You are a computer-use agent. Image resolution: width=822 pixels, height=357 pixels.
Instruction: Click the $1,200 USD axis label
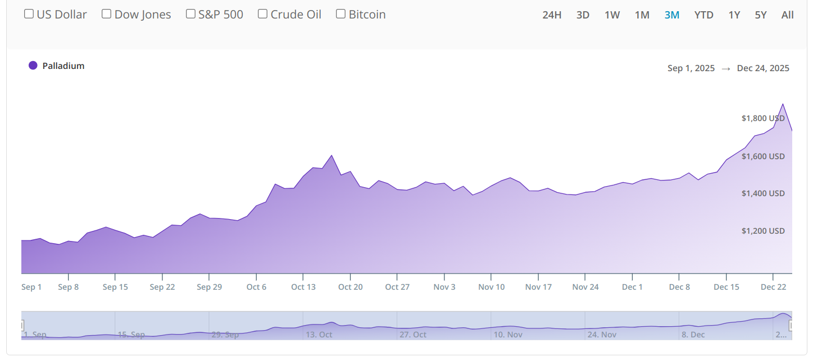pos(763,231)
